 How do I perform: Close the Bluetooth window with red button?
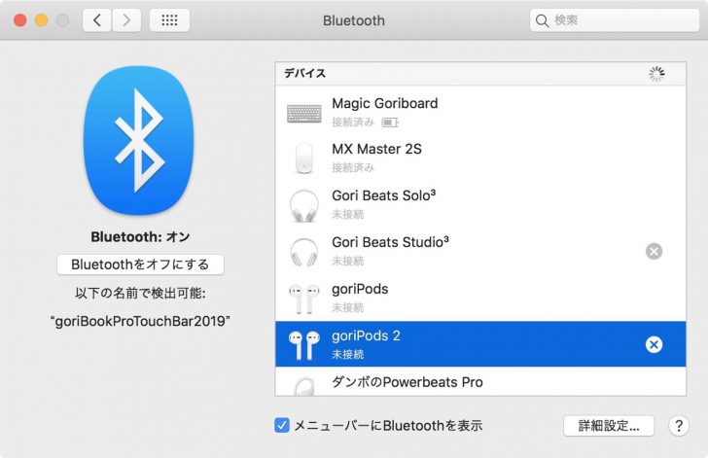(x=19, y=20)
